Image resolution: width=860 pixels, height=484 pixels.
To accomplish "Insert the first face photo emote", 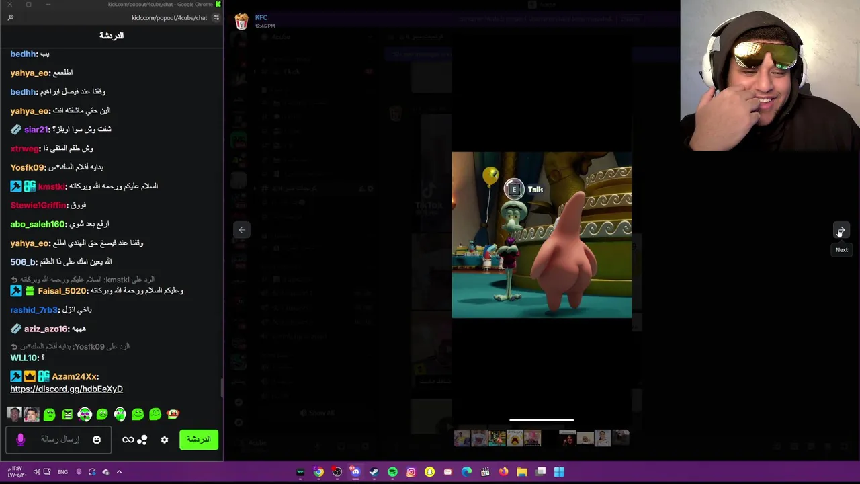I will click(14, 414).
